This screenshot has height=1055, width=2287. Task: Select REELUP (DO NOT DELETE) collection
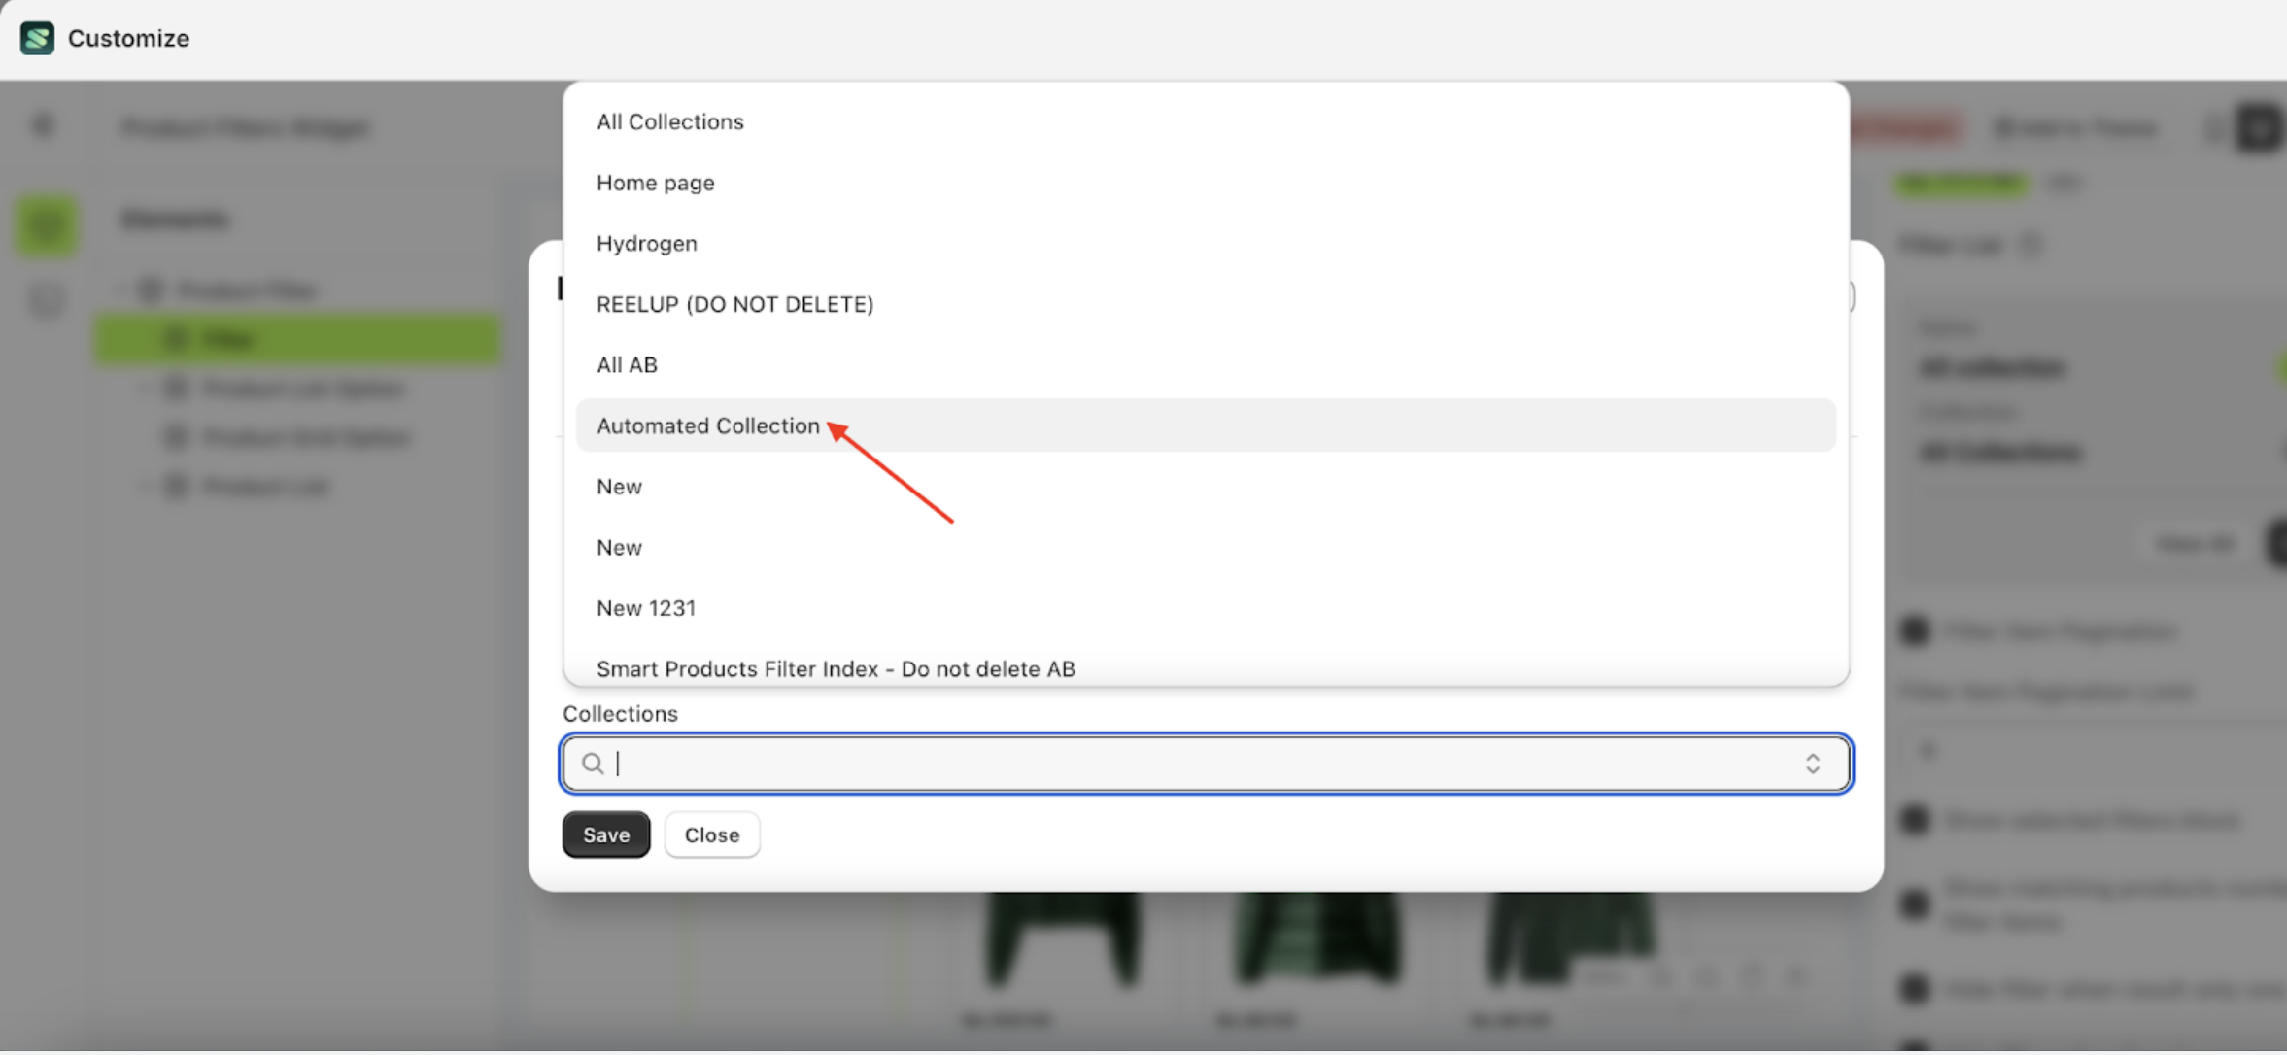click(734, 304)
